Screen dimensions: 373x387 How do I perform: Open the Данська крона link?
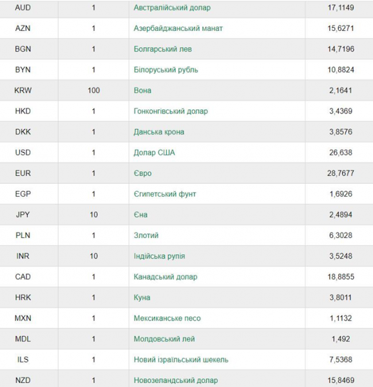point(158,132)
